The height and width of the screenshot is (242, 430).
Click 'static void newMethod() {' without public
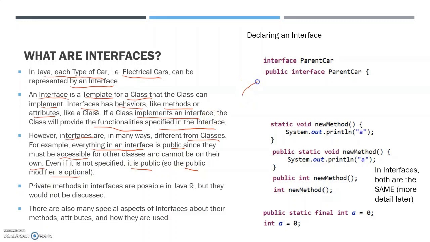pyautogui.click(x=316, y=124)
